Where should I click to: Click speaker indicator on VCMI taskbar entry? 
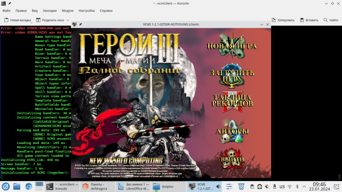point(218,187)
